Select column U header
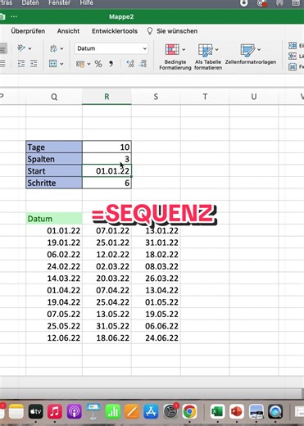 [x=254, y=97]
